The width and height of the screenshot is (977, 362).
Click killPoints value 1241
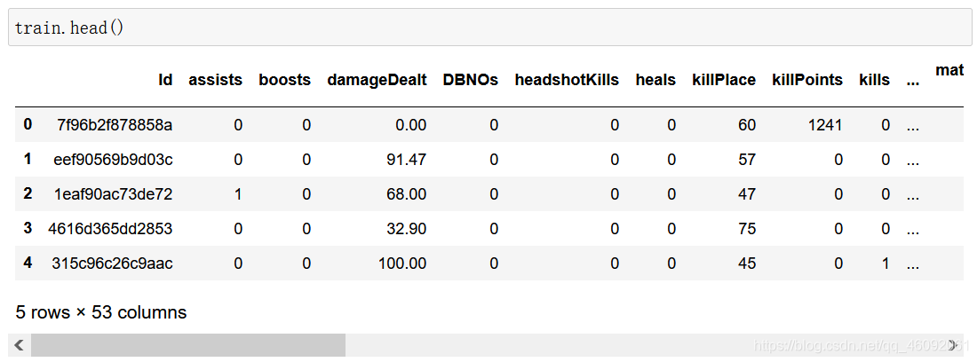click(x=825, y=125)
